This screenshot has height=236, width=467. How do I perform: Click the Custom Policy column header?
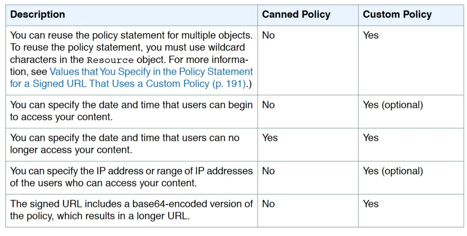pyautogui.click(x=397, y=14)
